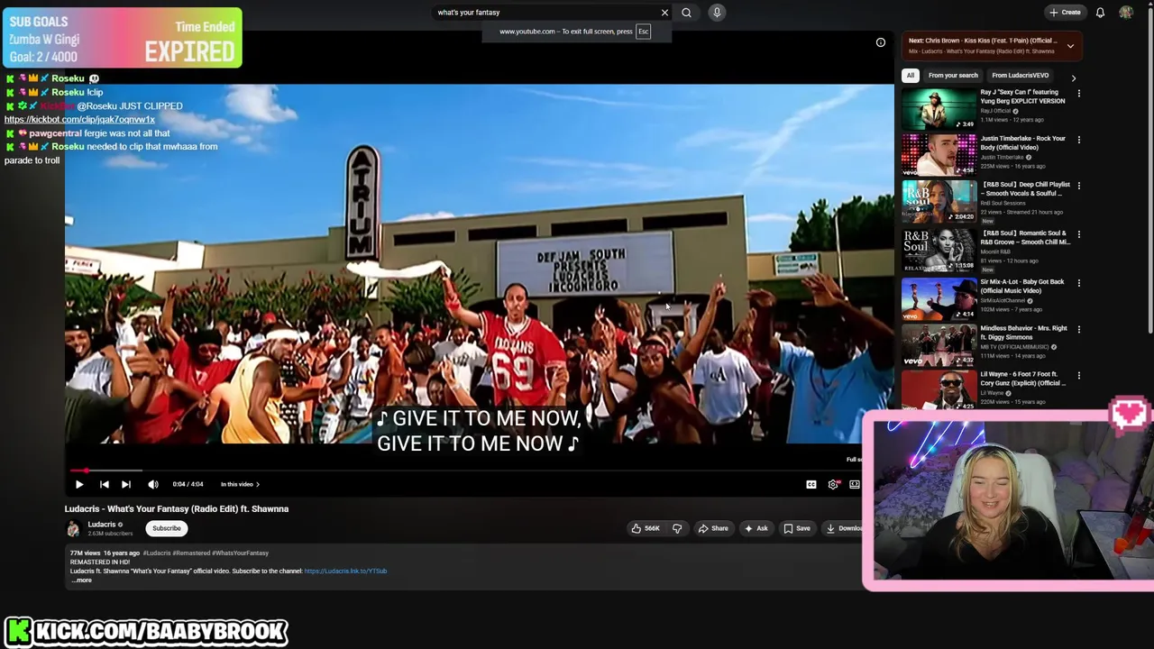
Task: Expand the 'In this video' chapters
Action: [x=240, y=484]
